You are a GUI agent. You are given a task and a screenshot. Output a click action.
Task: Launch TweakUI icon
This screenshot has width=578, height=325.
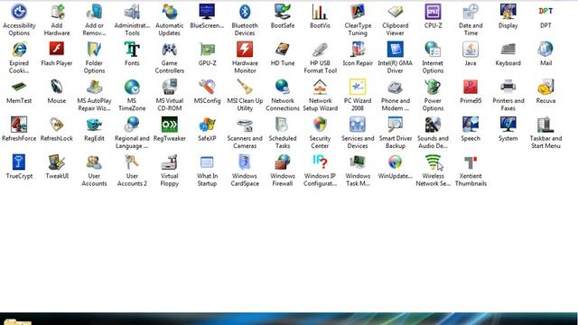click(x=57, y=162)
